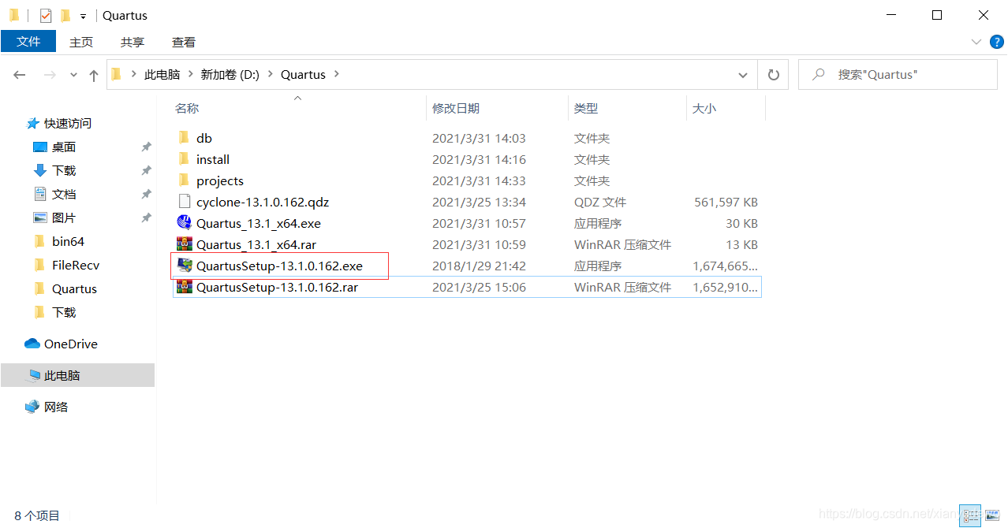Switch to details view in the status bar
Image resolution: width=1008 pixels, height=528 pixels.
click(x=970, y=516)
